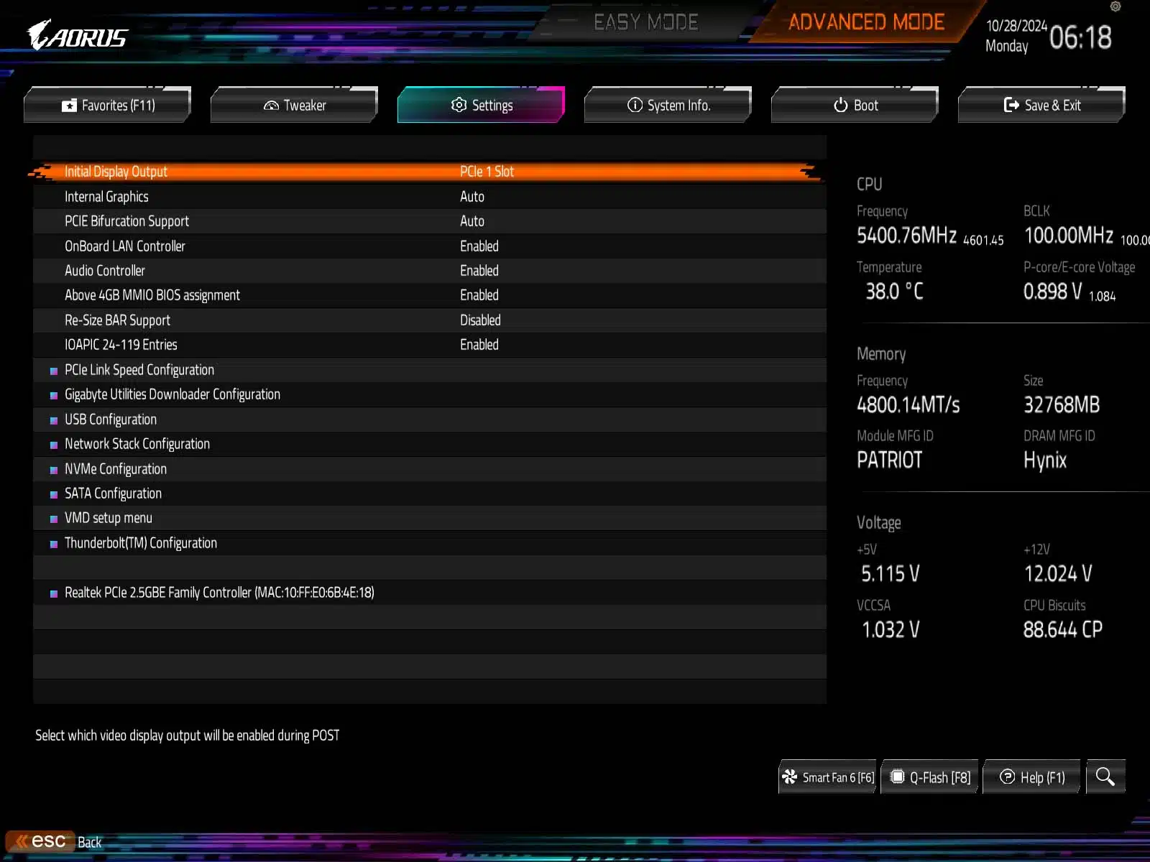Viewport: 1150px width, 862px height.
Task: Open USB Configuration submenu
Action: tap(111, 420)
